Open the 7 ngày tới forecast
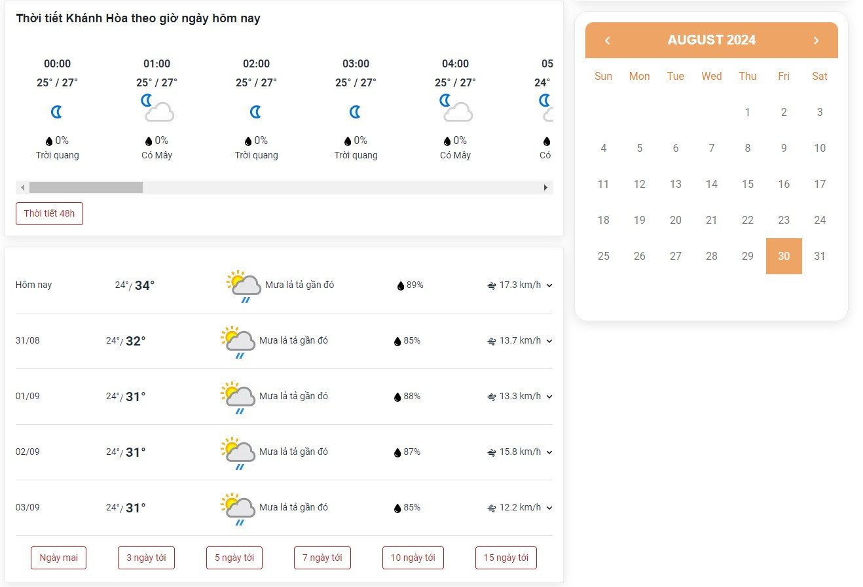The image size is (863, 587). tap(322, 558)
